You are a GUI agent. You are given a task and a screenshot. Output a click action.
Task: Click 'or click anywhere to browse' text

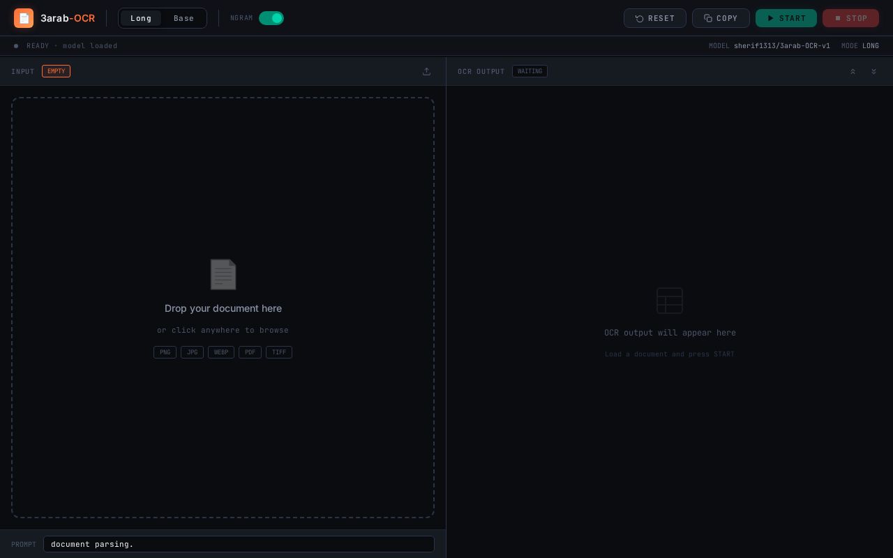coord(223,330)
